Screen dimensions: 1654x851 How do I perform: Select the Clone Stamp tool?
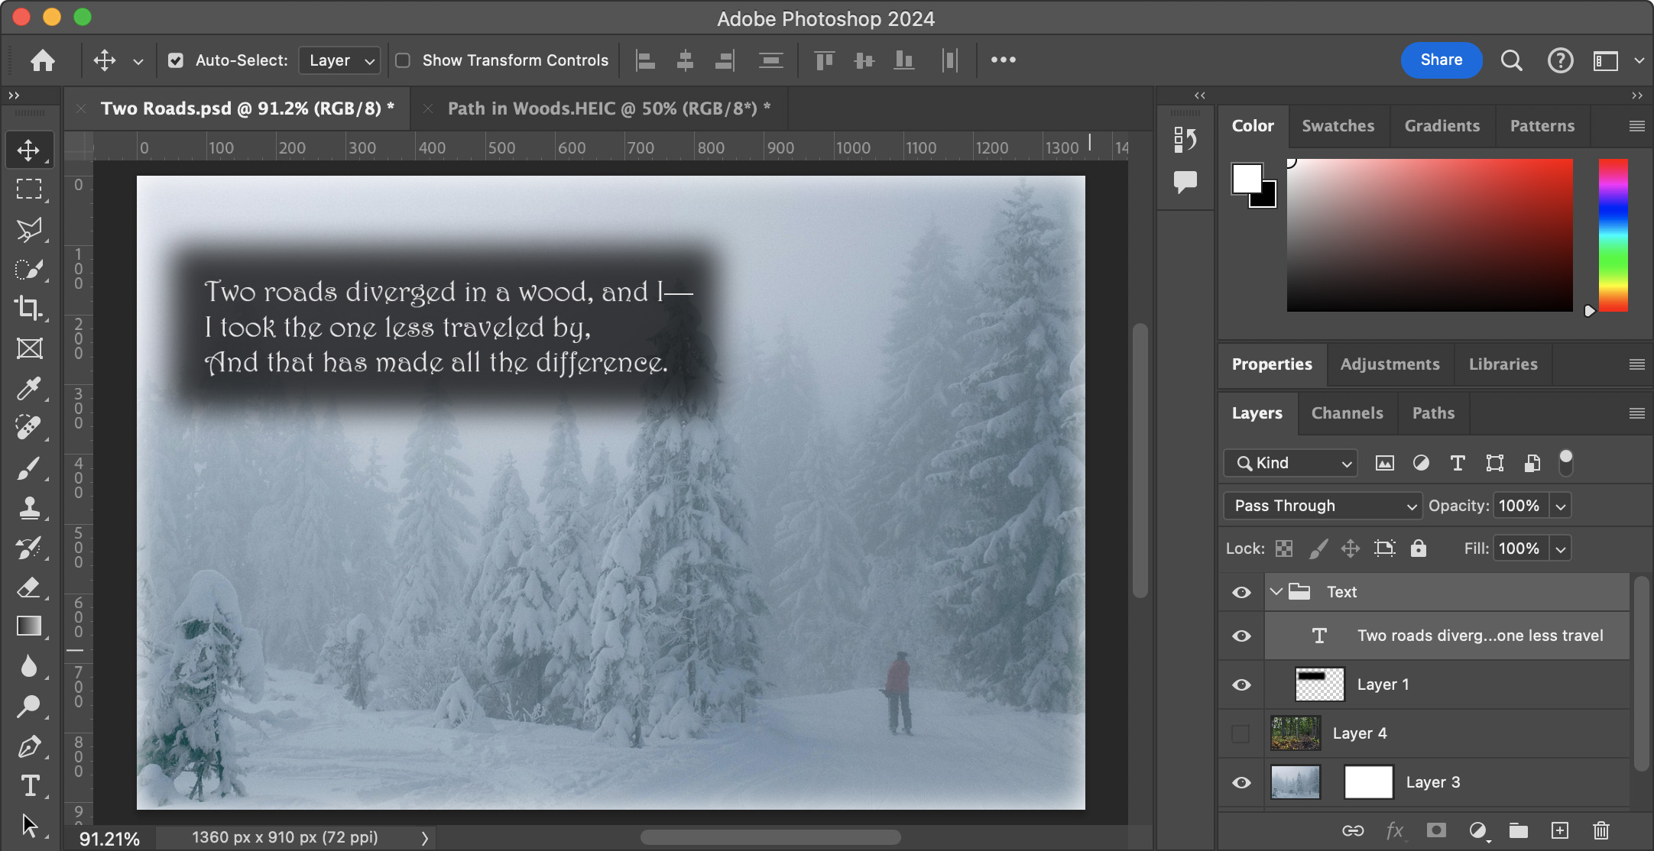(x=29, y=507)
